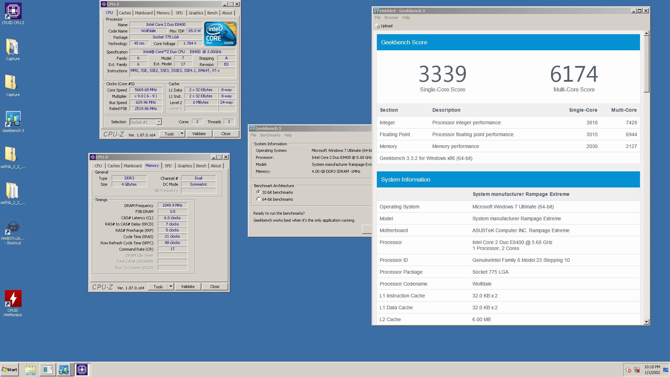Launch the CPUID HWMonitor desktop icon
This screenshot has height=377, width=670.
13,298
